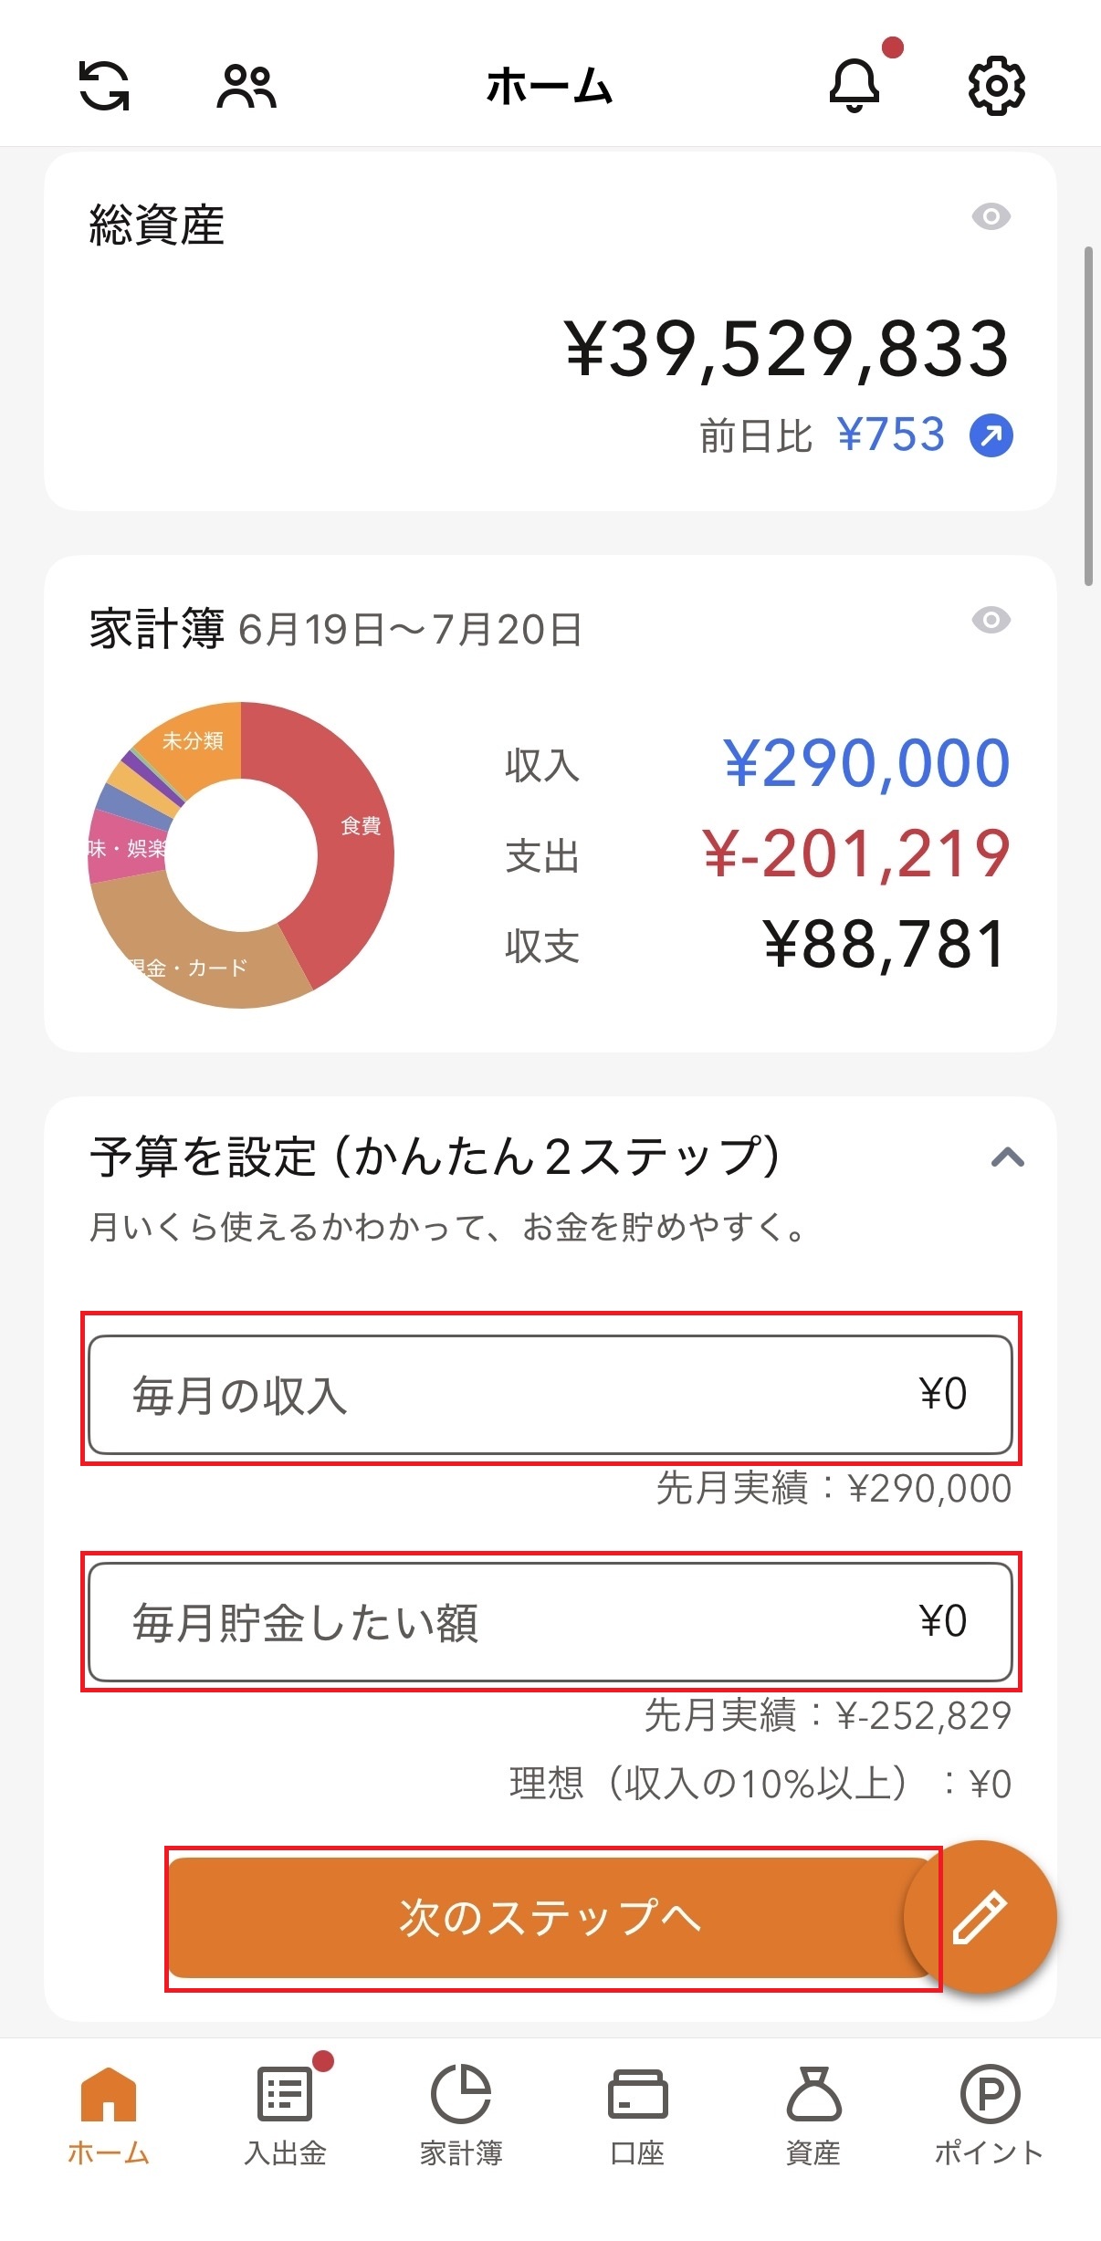Toggle 家計簿 visibility eye icon

click(991, 620)
